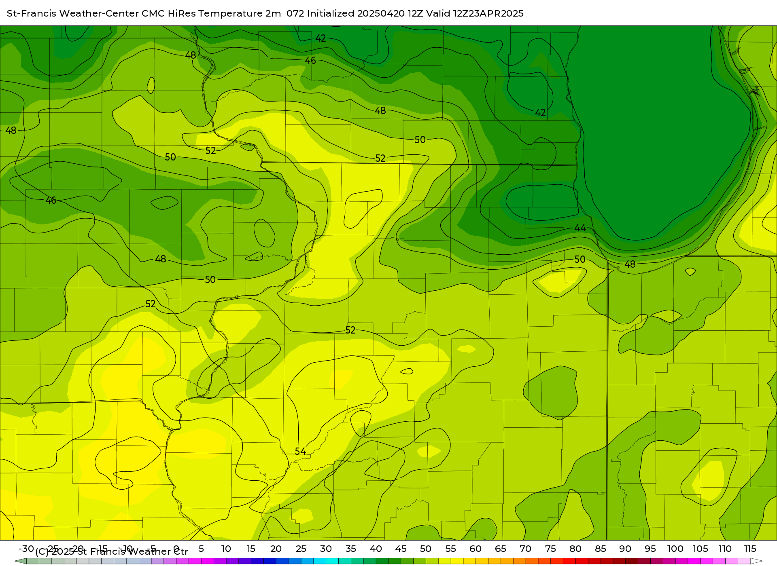The image size is (777, 566).
Task: Click 'Initialized 20250420 12Z' in the header
Action: (x=365, y=13)
